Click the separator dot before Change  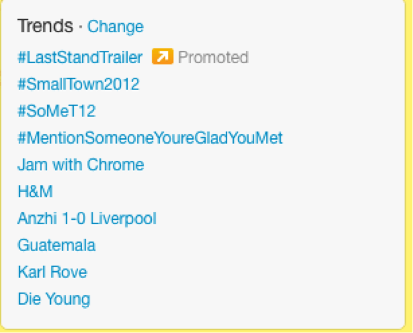pos(80,27)
